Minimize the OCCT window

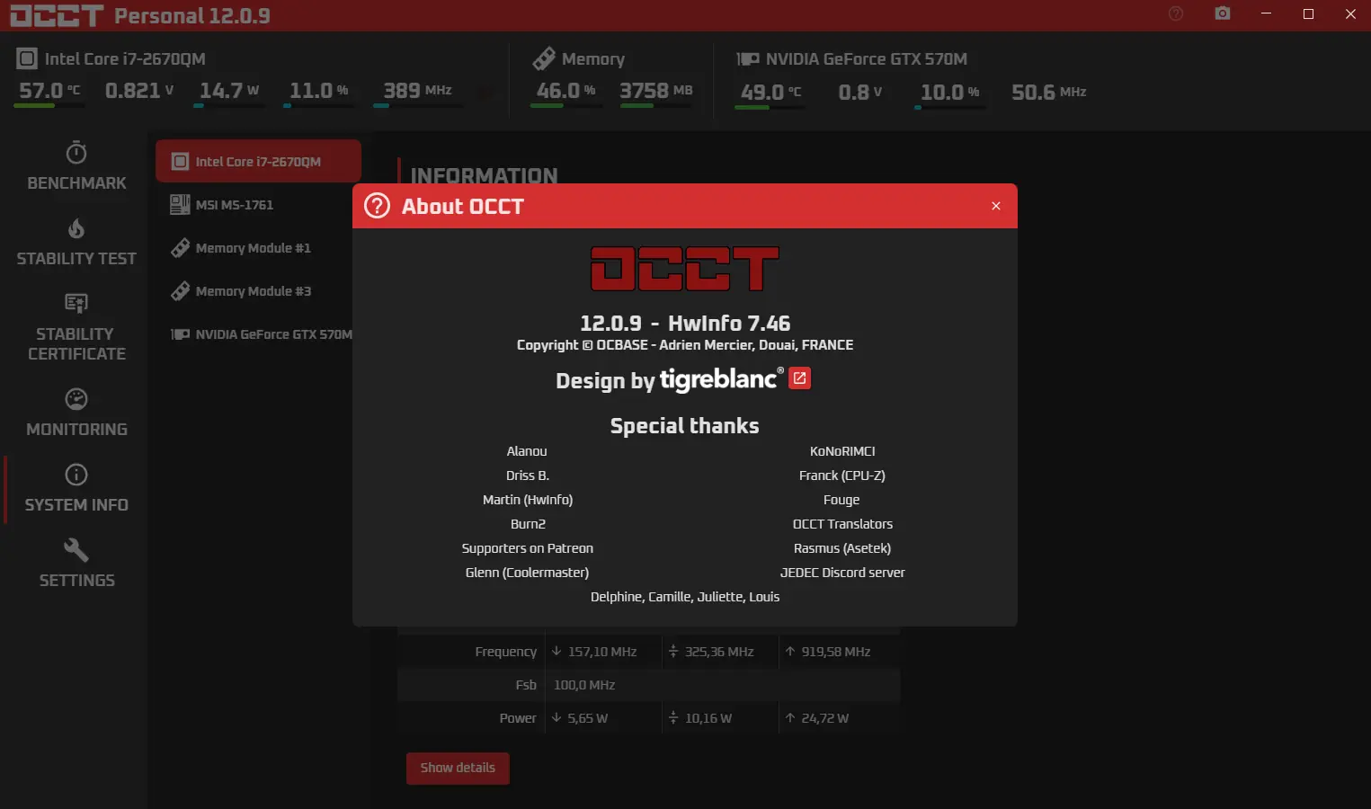(x=1266, y=13)
